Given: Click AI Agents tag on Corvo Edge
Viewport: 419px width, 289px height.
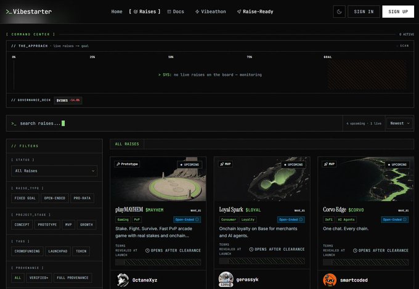Looking at the screenshot, I should (346, 219).
